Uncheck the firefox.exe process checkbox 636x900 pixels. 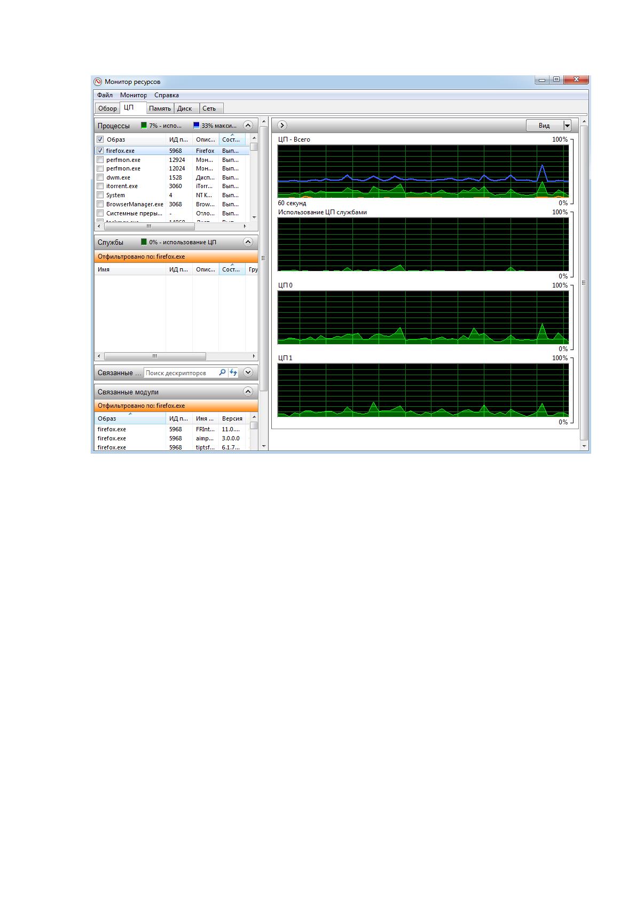tap(100, 151)
